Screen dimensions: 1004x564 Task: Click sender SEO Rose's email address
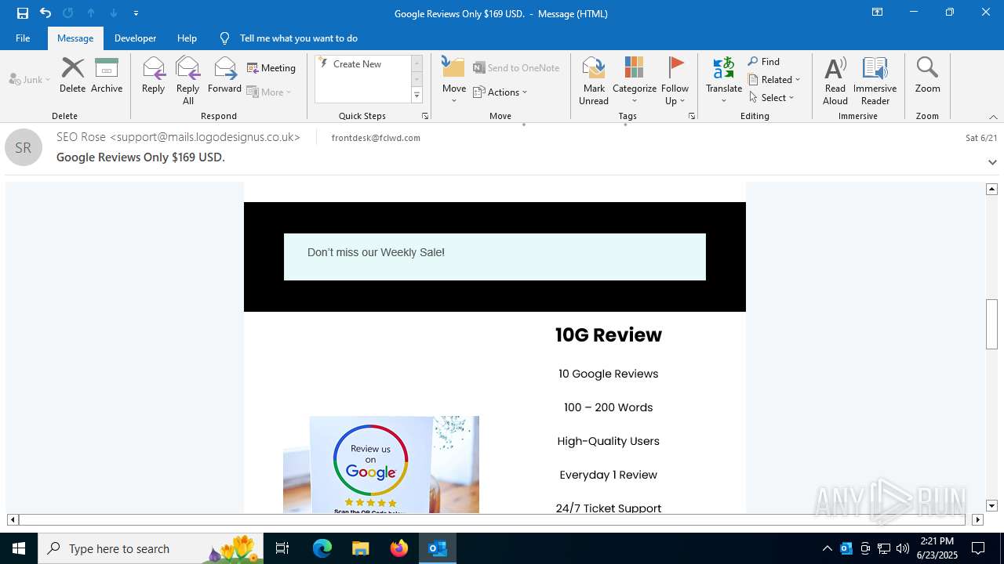point(205,137)
